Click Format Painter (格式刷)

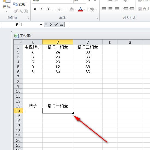[x=21, y=11]
